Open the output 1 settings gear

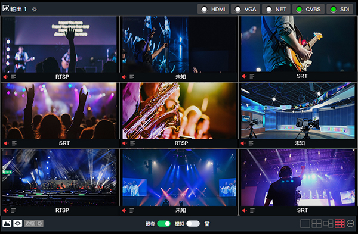[34, 10]
